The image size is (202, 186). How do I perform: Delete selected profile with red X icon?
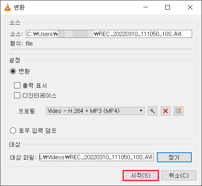165,111
